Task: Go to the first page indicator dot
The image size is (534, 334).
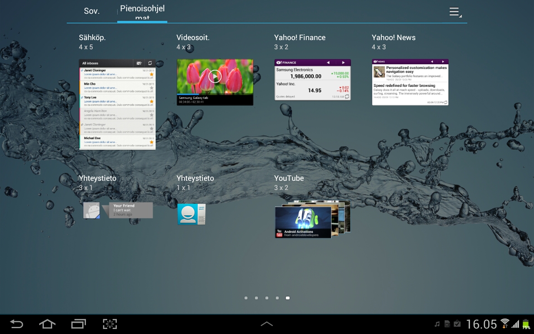Action: click(x=246, y=298)
